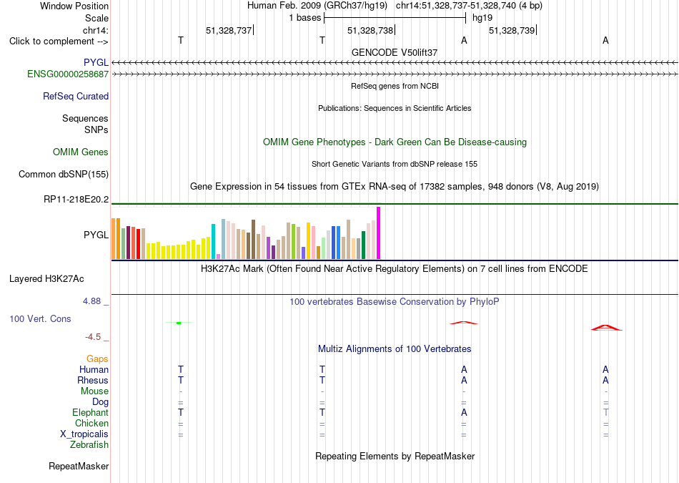This screenshot has height=483, width=679.
Task: Click 'Click to complement -->' to complement bases
Action: click(x=59, y=42)
